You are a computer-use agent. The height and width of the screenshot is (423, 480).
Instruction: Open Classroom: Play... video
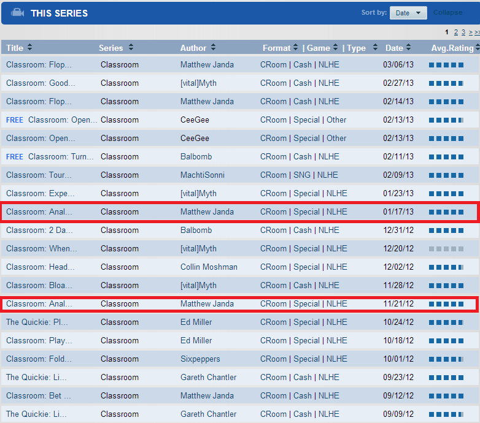pyautogui.click(x=39, y=340)
